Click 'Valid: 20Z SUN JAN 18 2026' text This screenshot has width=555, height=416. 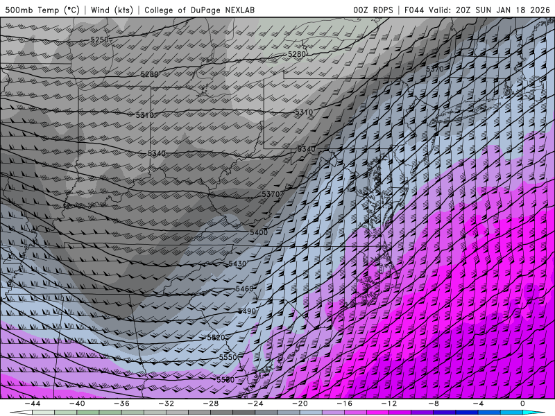490,10
